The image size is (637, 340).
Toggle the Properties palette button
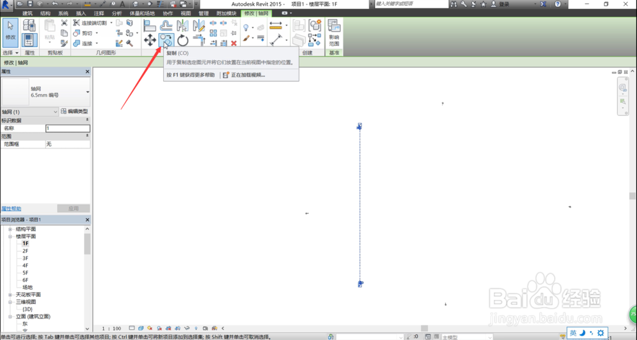click(x=29, y=40)
